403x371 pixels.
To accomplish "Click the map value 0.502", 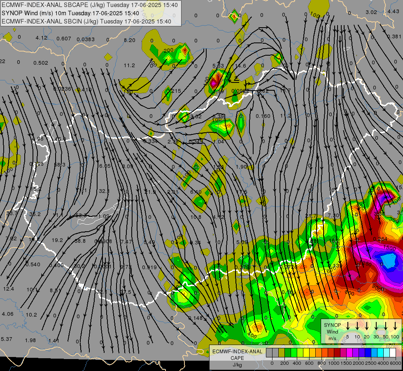I will coord(41,63).
